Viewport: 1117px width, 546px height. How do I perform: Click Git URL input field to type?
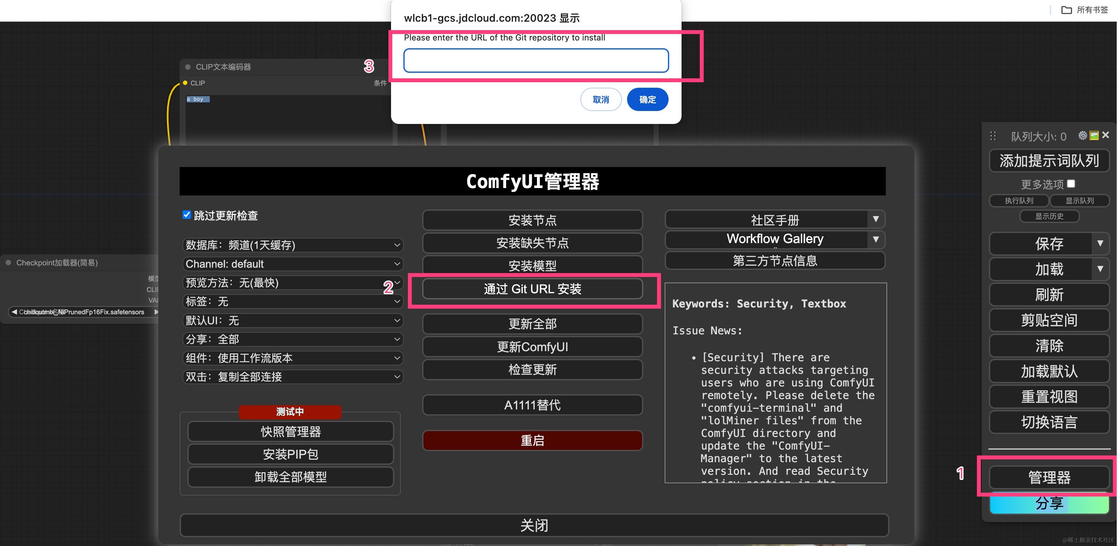pos(538,61)
